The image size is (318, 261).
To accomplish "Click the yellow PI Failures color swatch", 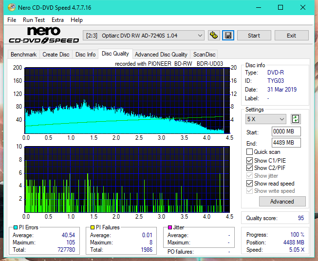I will pyautogui.click(x=93, y=227).
